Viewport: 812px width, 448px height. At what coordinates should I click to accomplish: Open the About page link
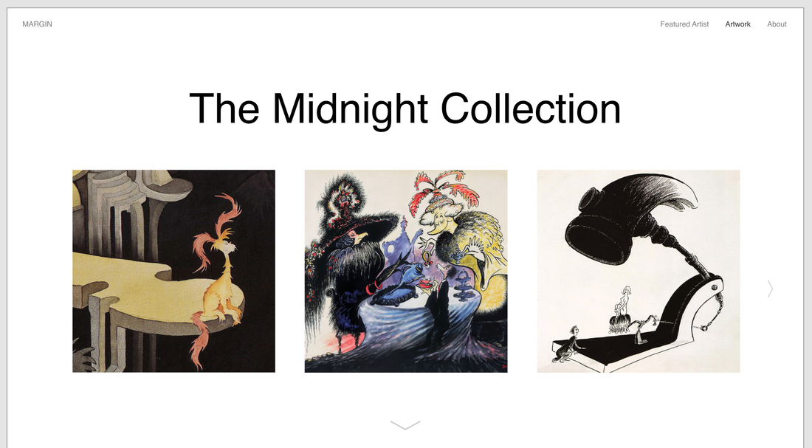coord(777,24)
